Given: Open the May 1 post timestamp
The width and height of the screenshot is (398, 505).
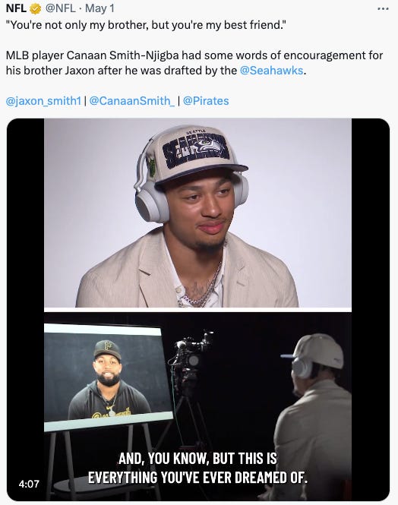Looking at the screenshot, I should (99, 8).
